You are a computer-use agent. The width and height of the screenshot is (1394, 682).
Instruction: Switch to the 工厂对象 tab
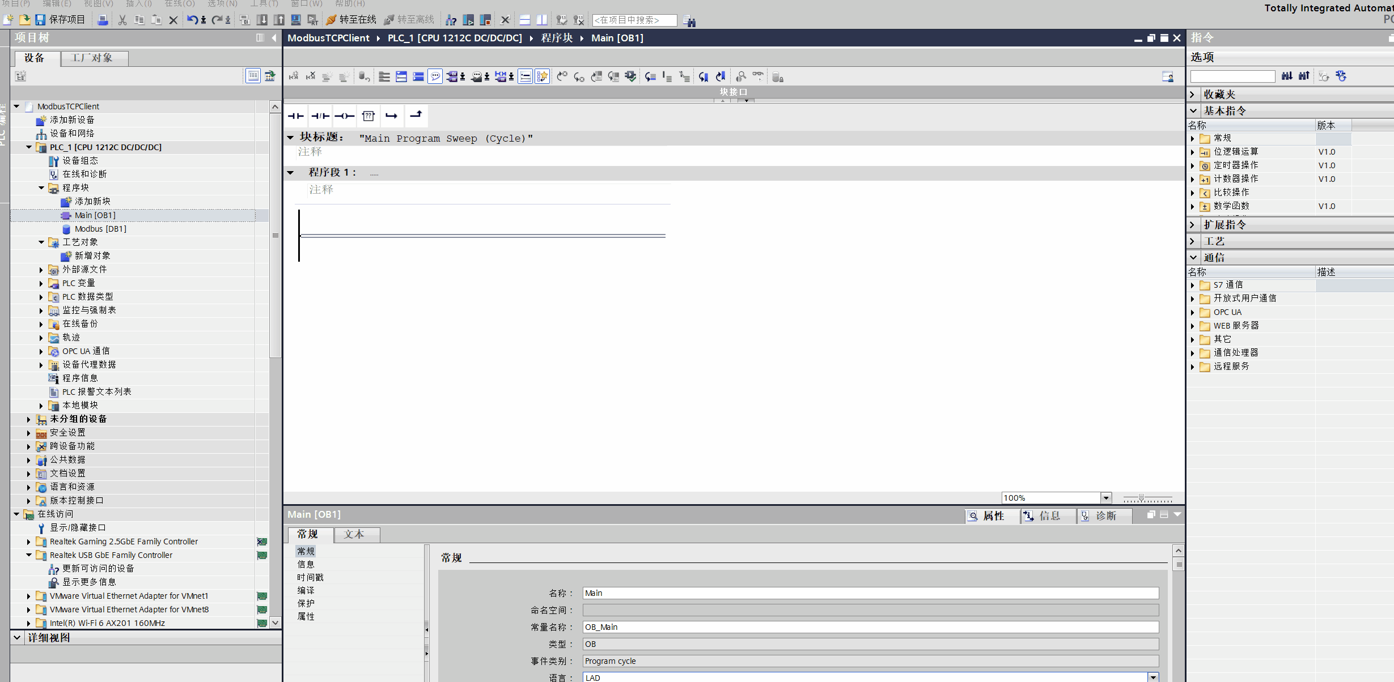pos(92,58)
